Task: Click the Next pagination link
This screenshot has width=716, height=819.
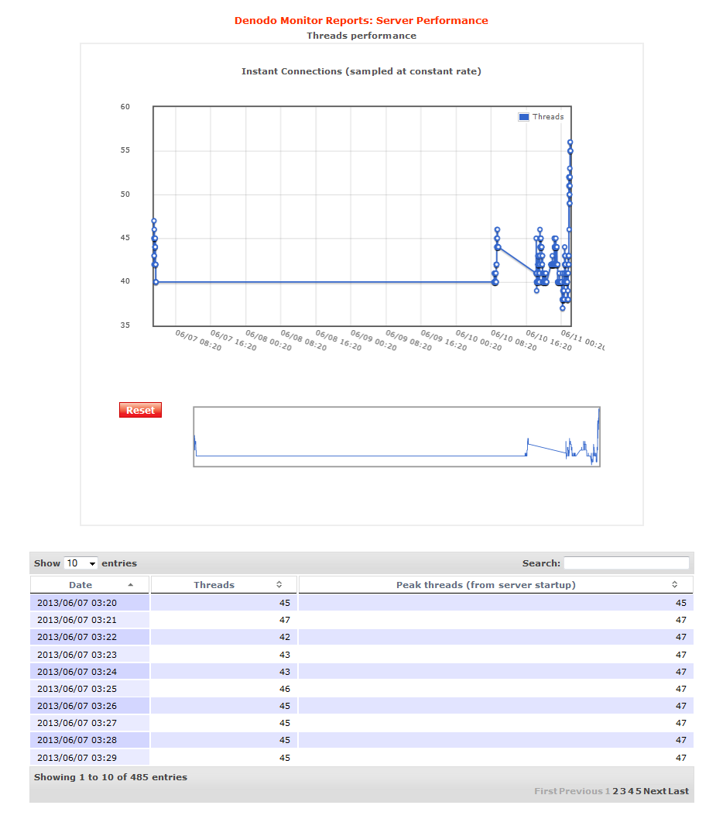Action: point(654,791)
